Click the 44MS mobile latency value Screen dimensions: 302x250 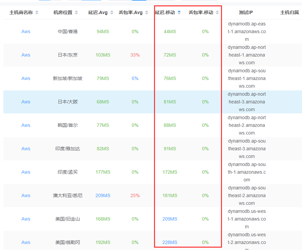point(170,31)
